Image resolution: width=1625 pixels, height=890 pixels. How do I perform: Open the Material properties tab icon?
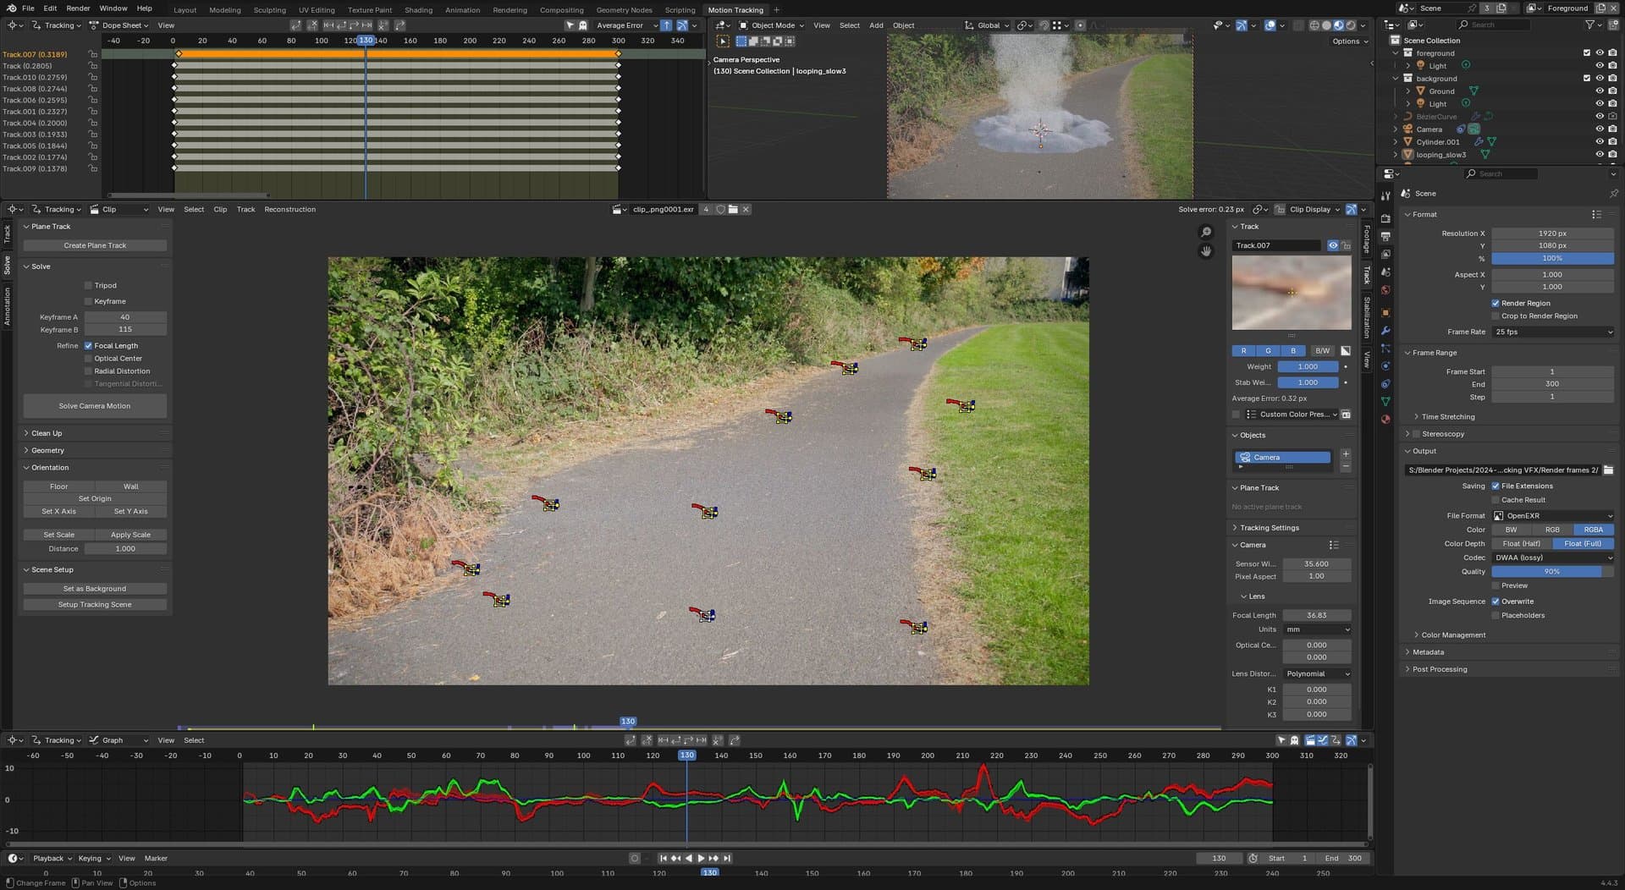pos(1385,420)
